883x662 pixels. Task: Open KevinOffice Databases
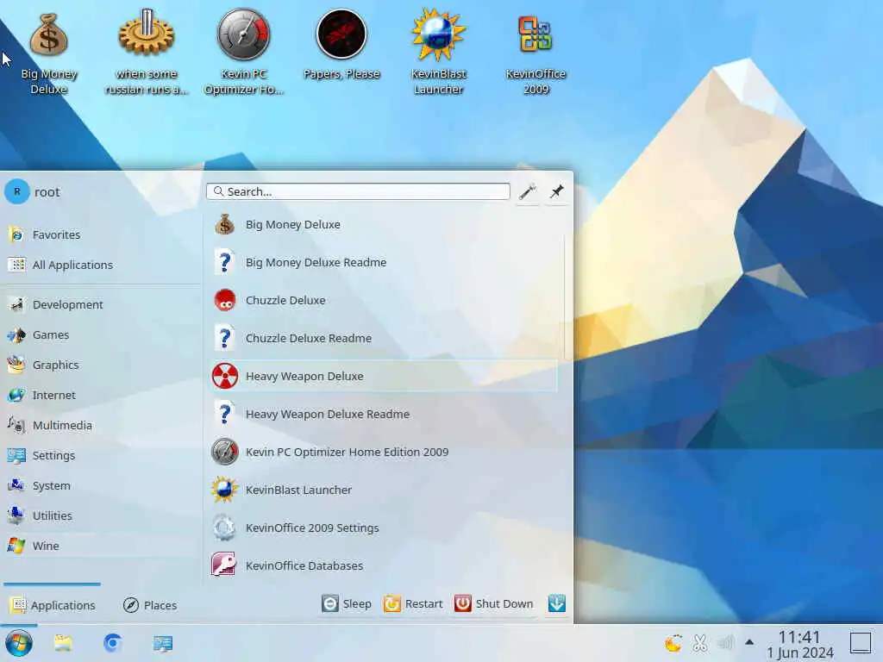click(383, 565)
